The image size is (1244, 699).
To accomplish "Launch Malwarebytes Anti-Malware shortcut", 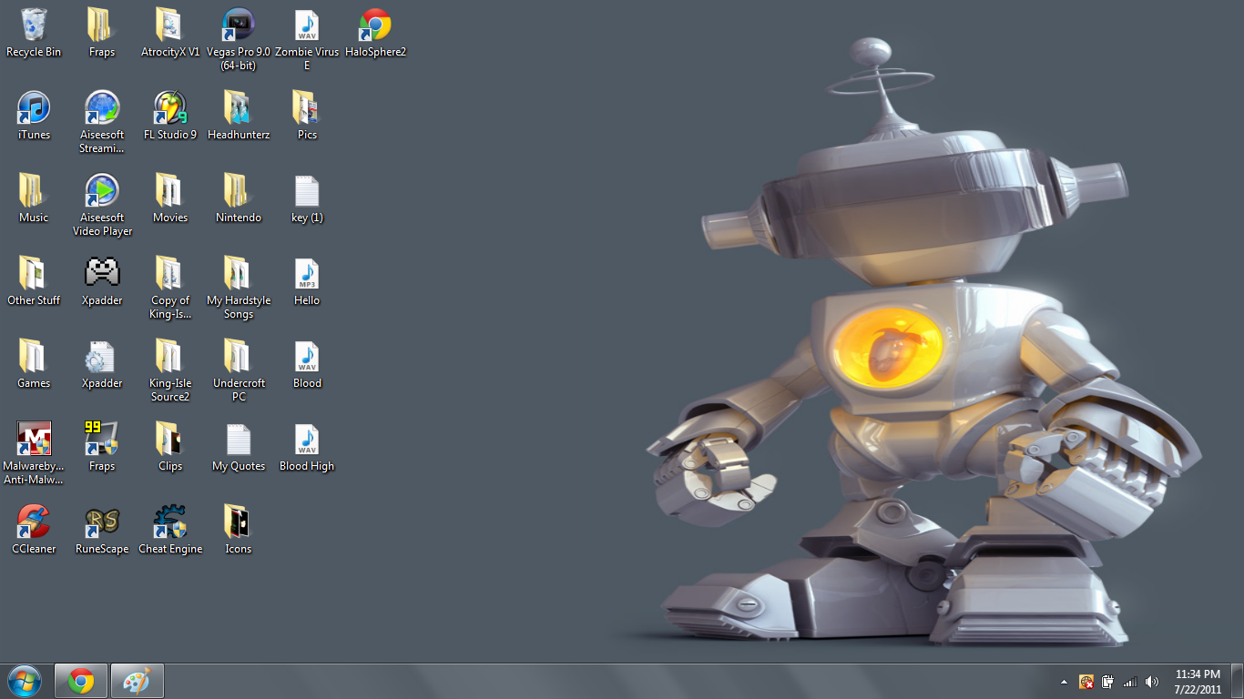I will [34, 453].
